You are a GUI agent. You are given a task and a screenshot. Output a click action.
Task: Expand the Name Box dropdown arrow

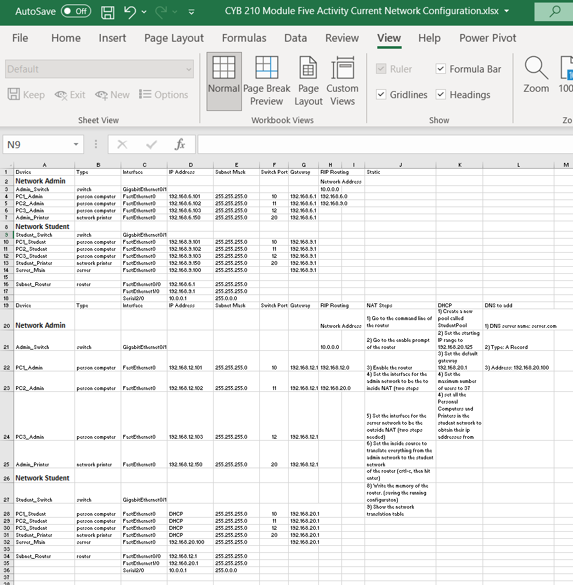click(x=76, y=144)
